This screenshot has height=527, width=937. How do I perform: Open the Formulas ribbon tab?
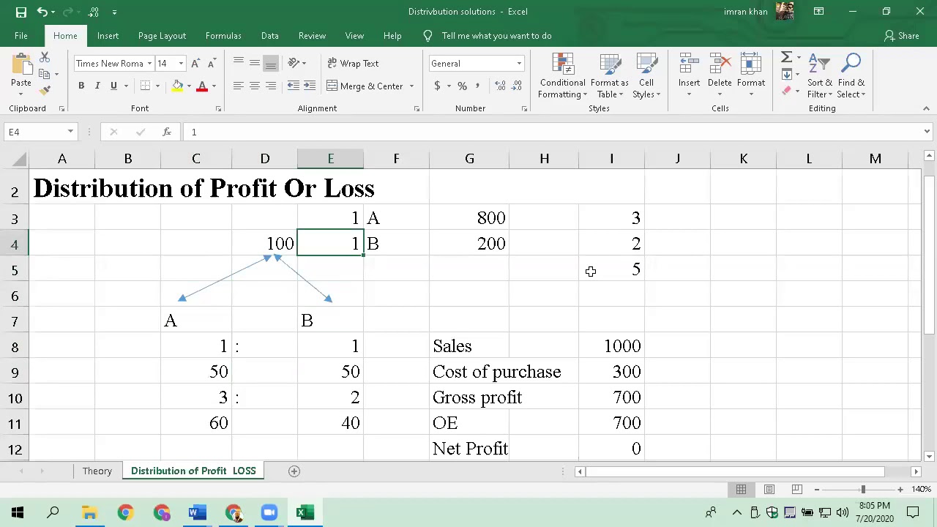coord(223,36)
